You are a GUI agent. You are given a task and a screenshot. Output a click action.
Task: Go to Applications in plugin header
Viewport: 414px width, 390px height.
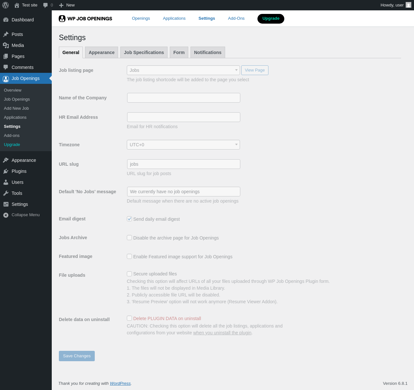pos(174,18)
